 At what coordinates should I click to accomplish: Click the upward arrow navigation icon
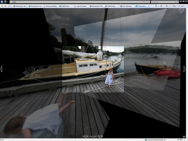100,136
